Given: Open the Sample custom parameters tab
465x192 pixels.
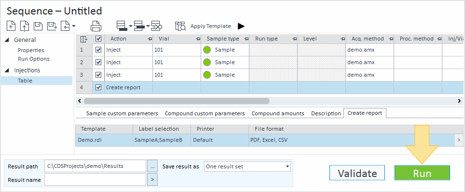Looking at the screenshot, I should [x=122, y=113].
